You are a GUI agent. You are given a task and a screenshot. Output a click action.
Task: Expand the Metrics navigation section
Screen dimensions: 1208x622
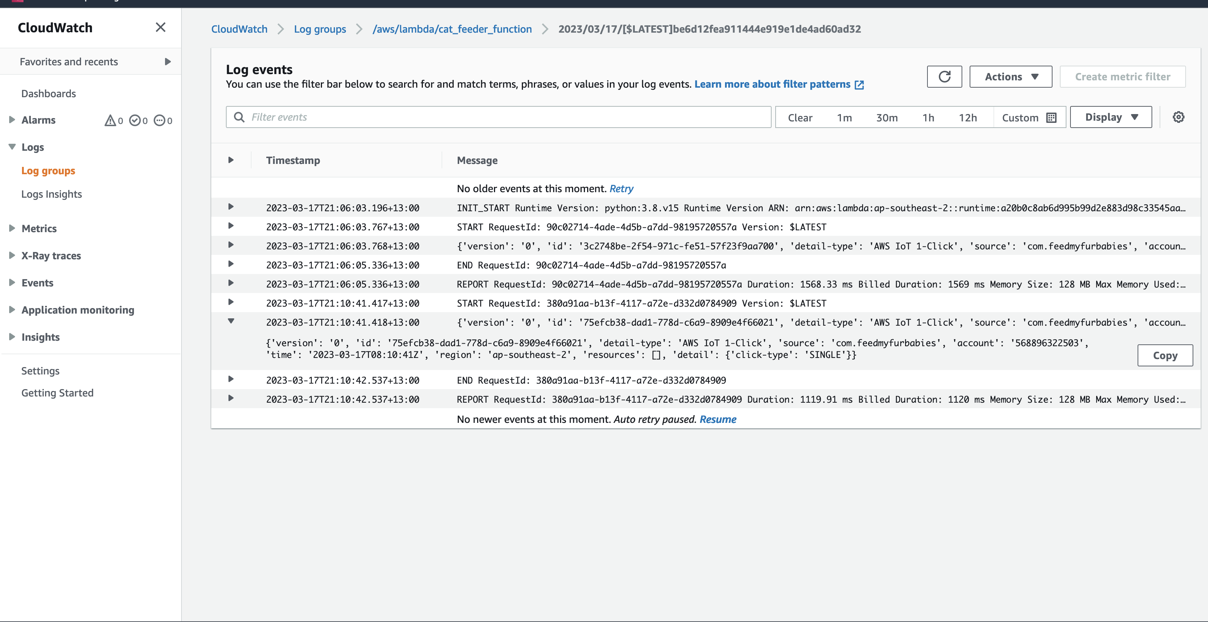pyautogui.click(x=12, y=228)
